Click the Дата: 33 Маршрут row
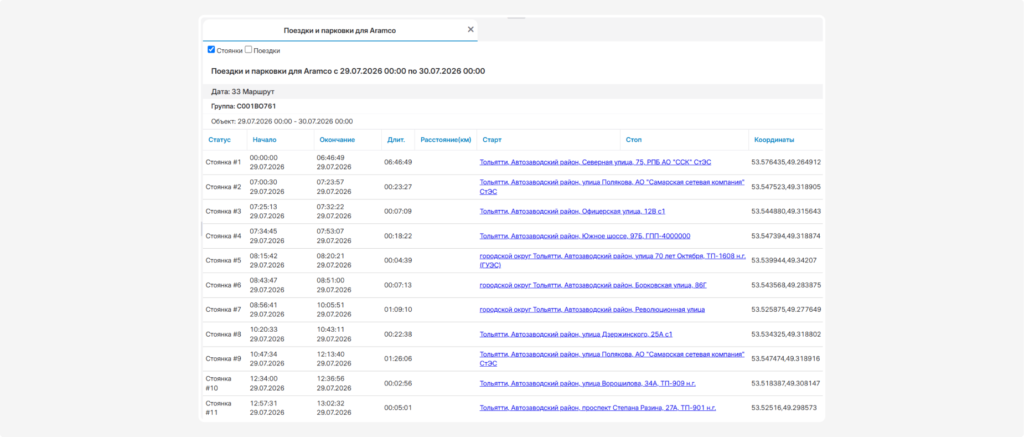The height and width of the screenshot is (437, 1024). [x=513, y=91]
